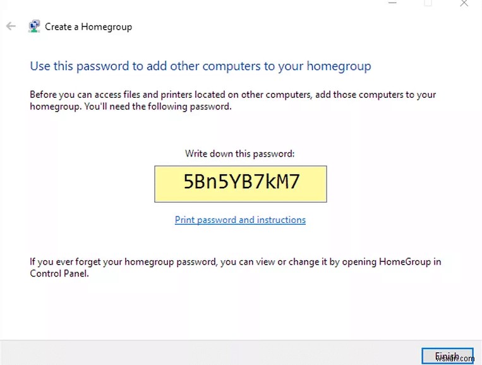
Task: Click the 'Before you can access files' sentence
Action: [x=232, y=95]
